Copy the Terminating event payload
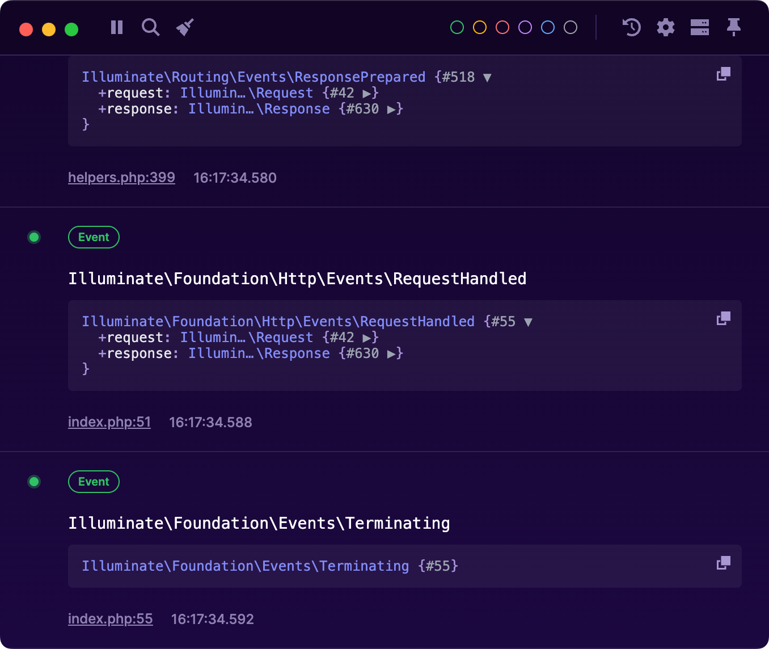Viewport: 769px width, 649px height. coord(723,563)
